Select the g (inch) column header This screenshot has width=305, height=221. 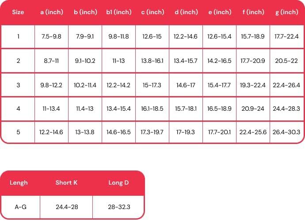pos(286,12)
